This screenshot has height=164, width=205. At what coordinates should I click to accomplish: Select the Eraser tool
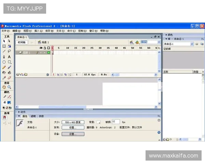pyautogui.click(x=9, y=78)
